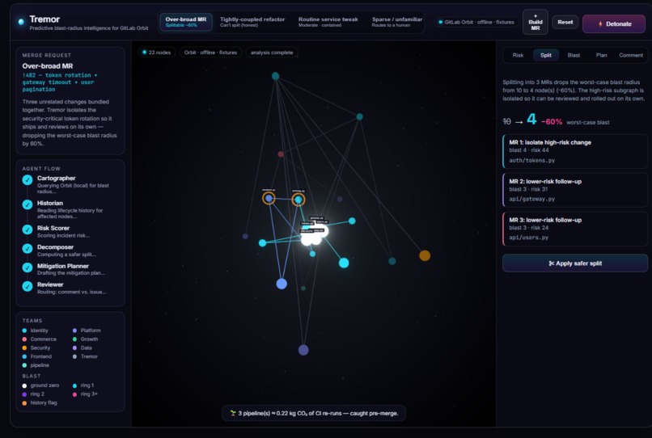Click the 22 nodes graph chip
The height and width of the screenshot is (438, 652).
pyautogui.click(x=156, y=53)
